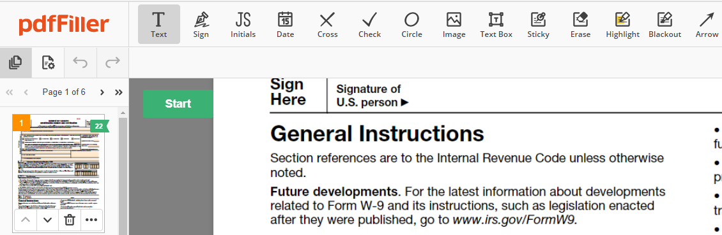Click the Future developments bold text
Screen dimensions: 722x235
coord(334,191)
